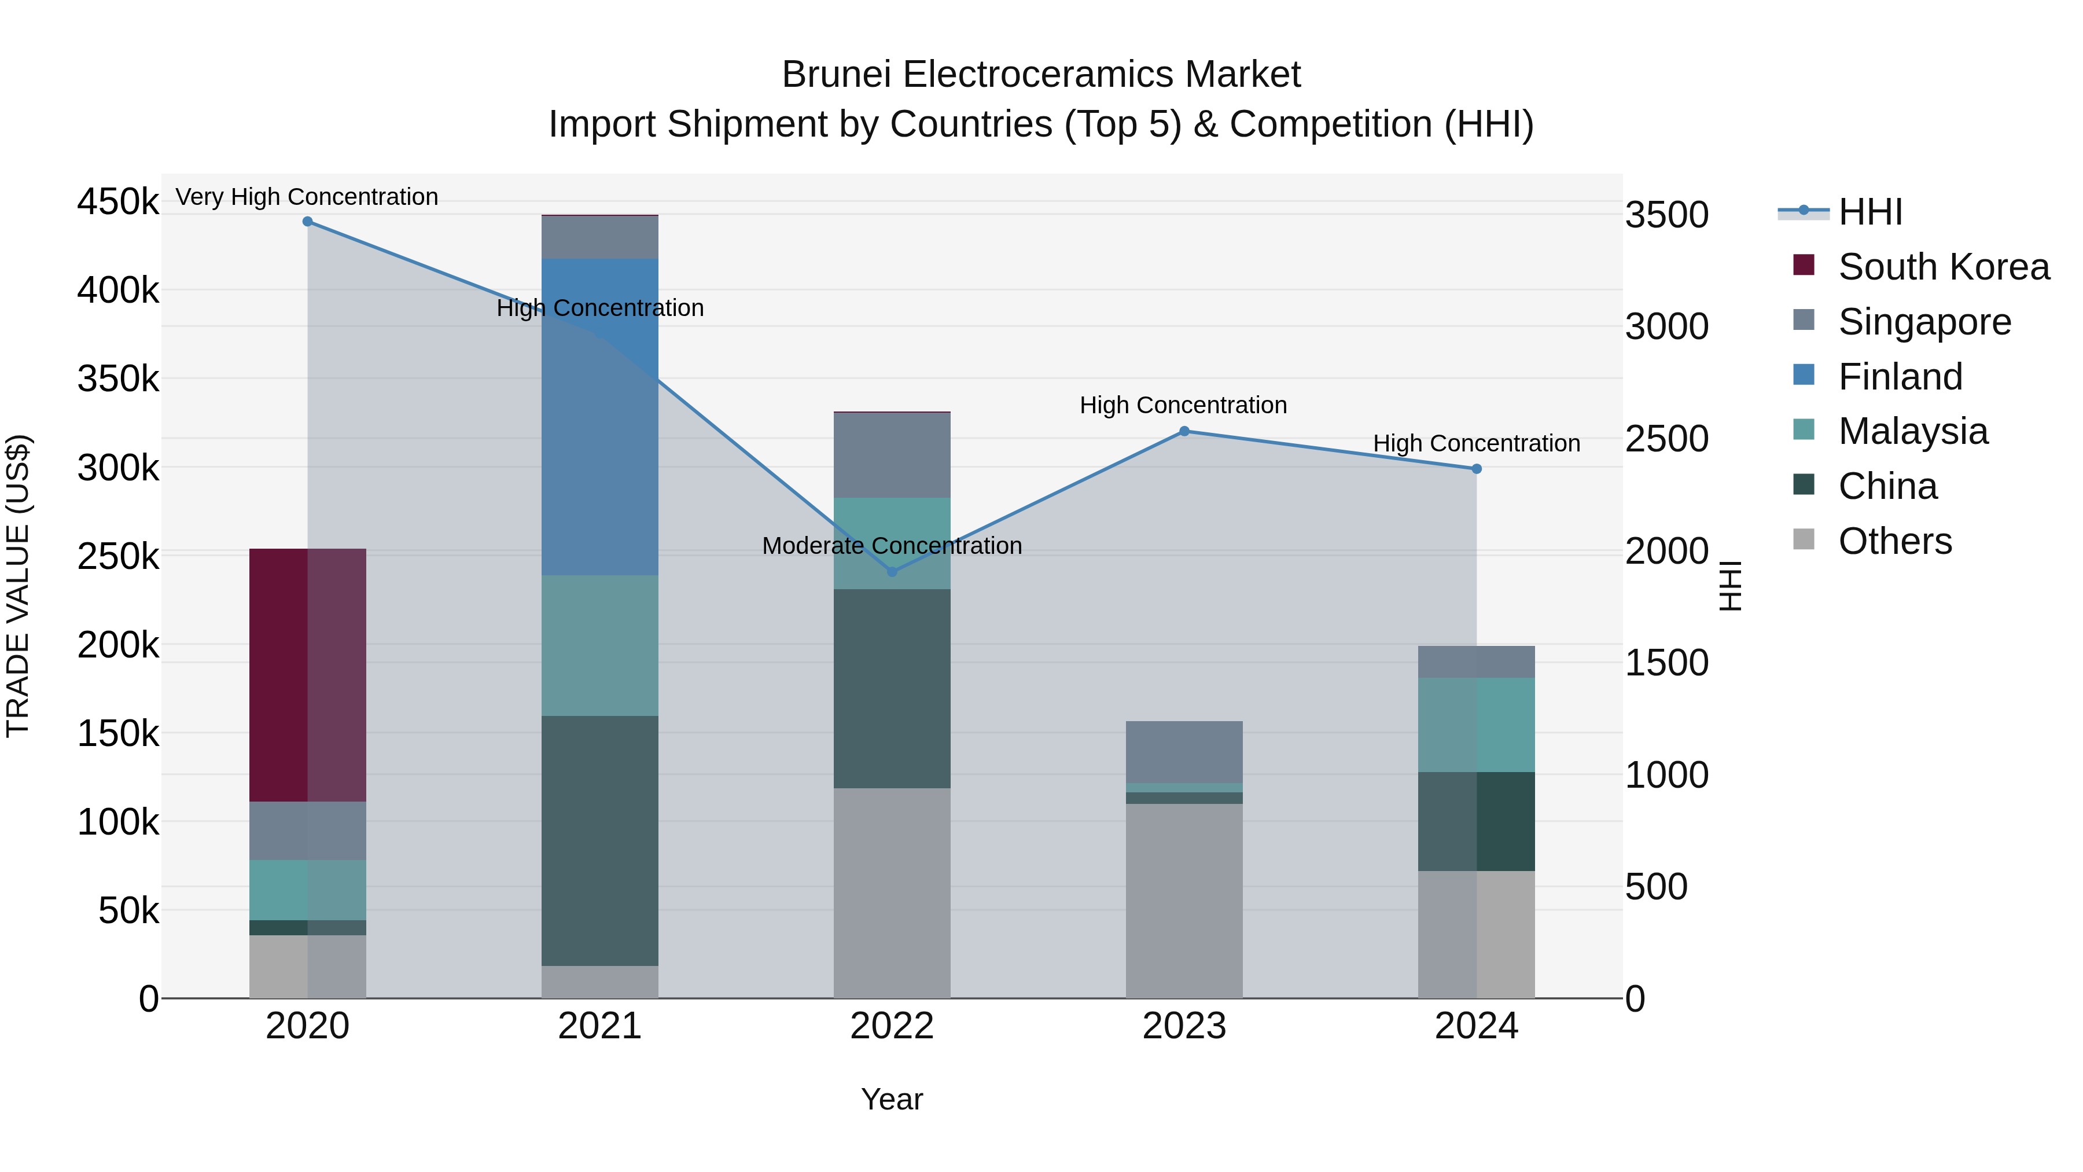Screen dimensions: 2083x1172
Task: Click the 450k y-axis tick label
Action: pyautogui.click(x=119, y=201)
